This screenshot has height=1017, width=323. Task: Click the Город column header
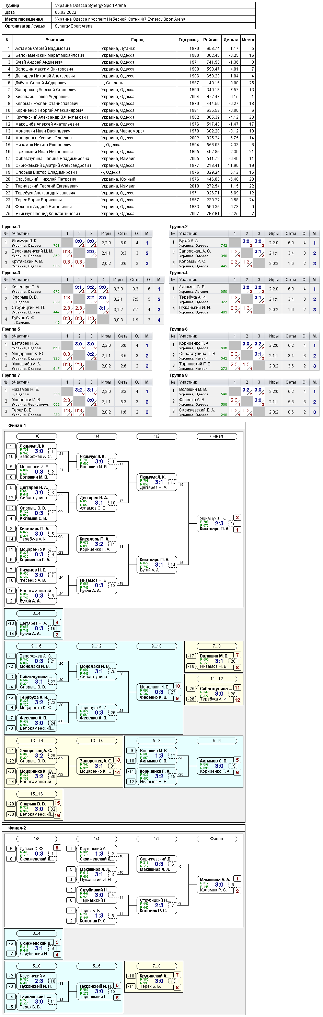coord(137,40)
